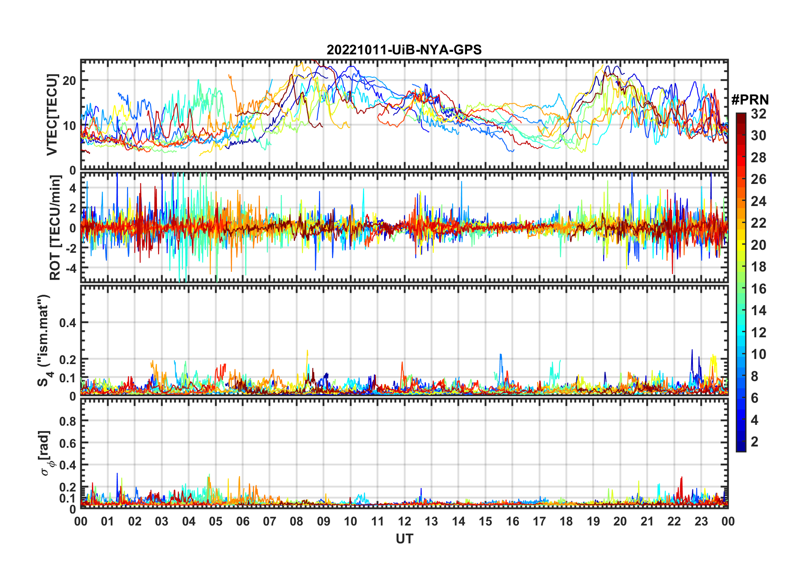Image resolution: width=809 pixels, height=565 pixels.
Task: Select the 07 hour tick on UT axis
Action: [270, 521]
